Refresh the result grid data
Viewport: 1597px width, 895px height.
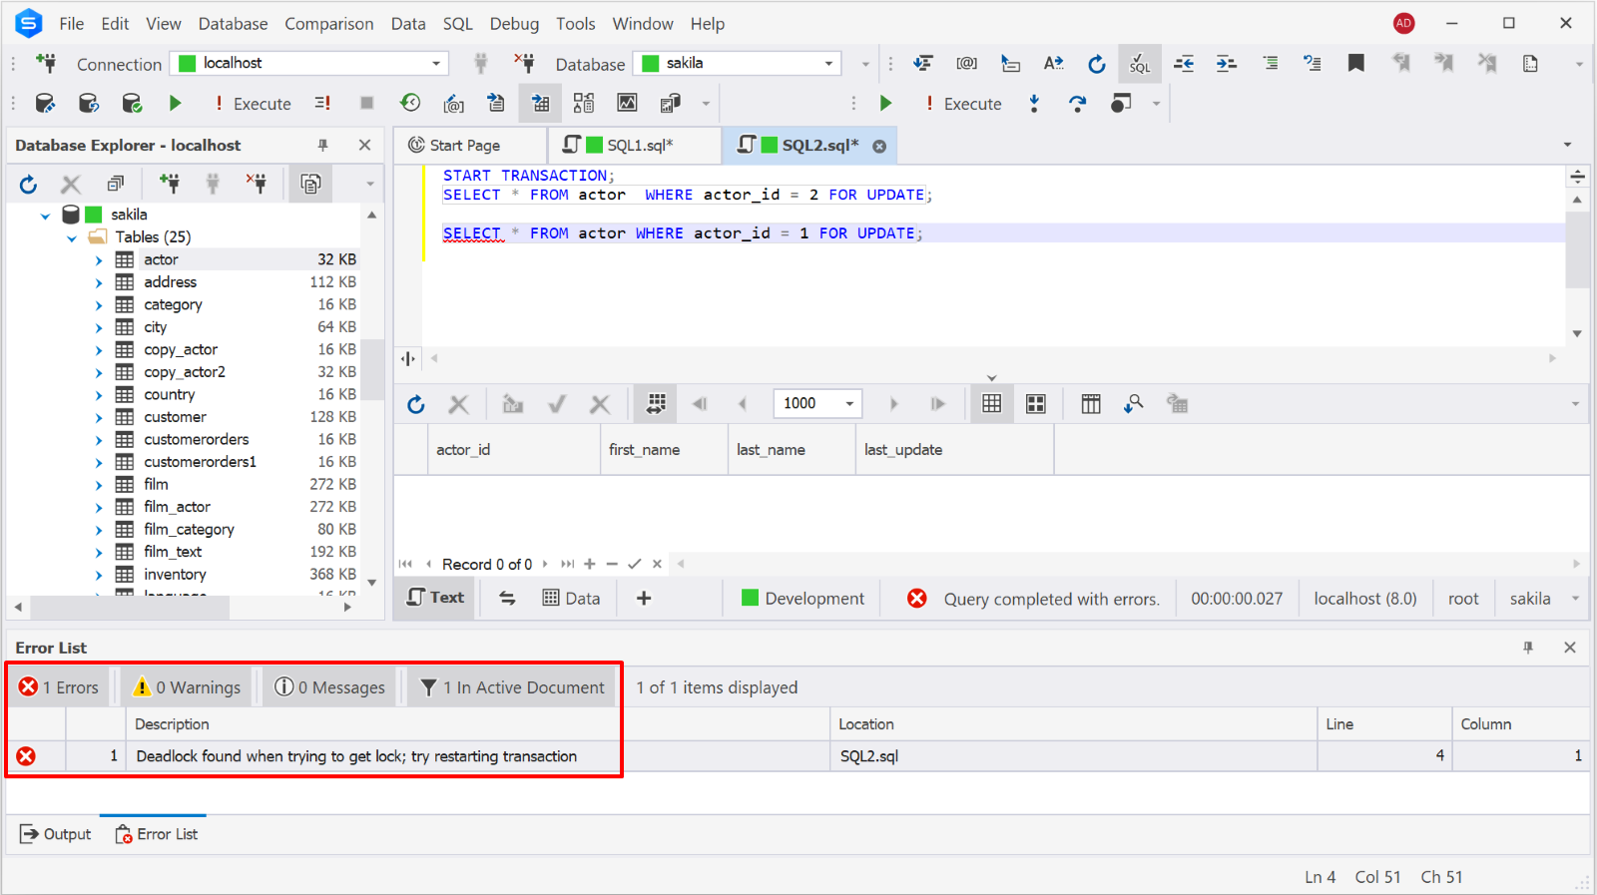[416, 404]
